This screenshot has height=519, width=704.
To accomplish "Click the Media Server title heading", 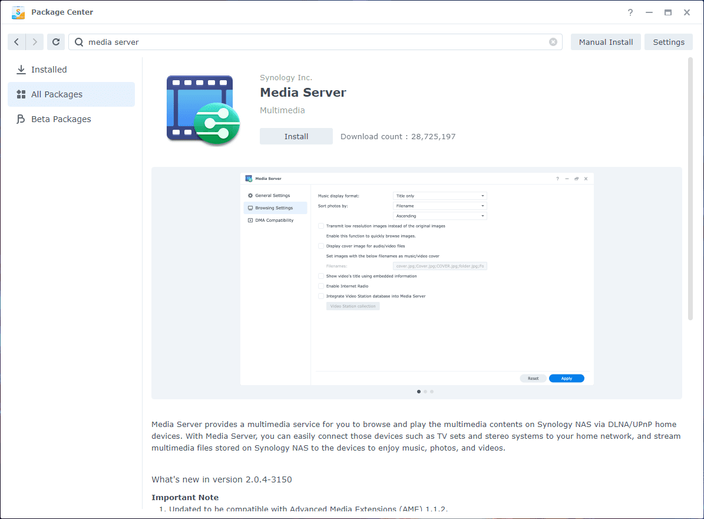I will point(303,93).
